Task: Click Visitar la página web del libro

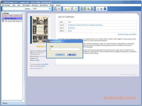Action: 127,34
